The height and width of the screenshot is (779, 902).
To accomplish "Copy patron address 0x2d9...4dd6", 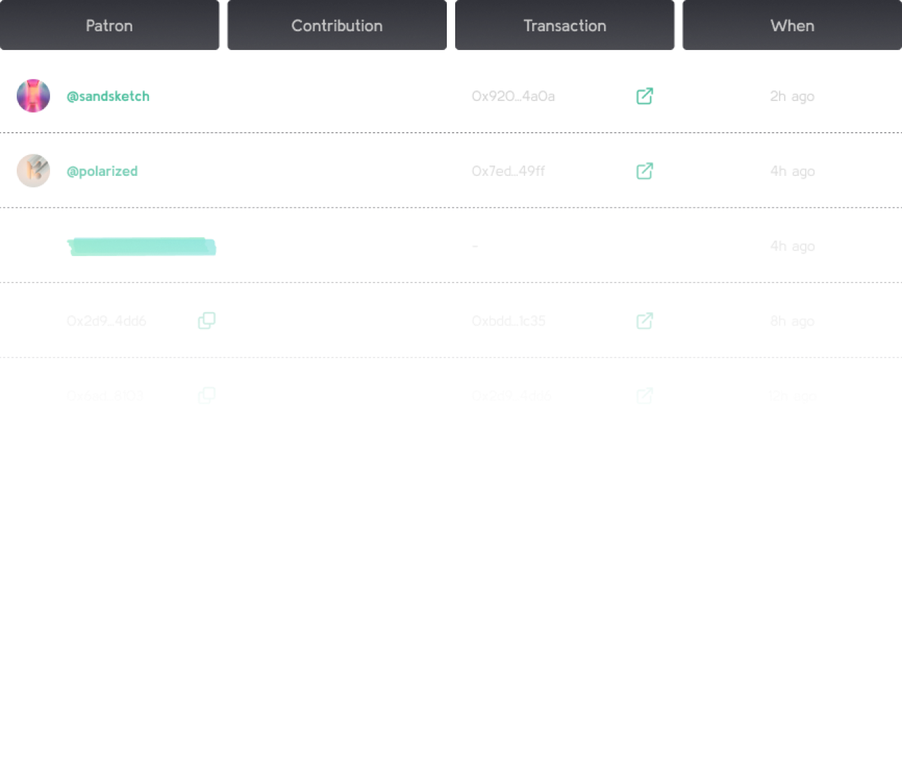I will click(x=207, y=321).
